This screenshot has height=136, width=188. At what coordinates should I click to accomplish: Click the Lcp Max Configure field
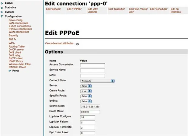(x=88, y=117)
